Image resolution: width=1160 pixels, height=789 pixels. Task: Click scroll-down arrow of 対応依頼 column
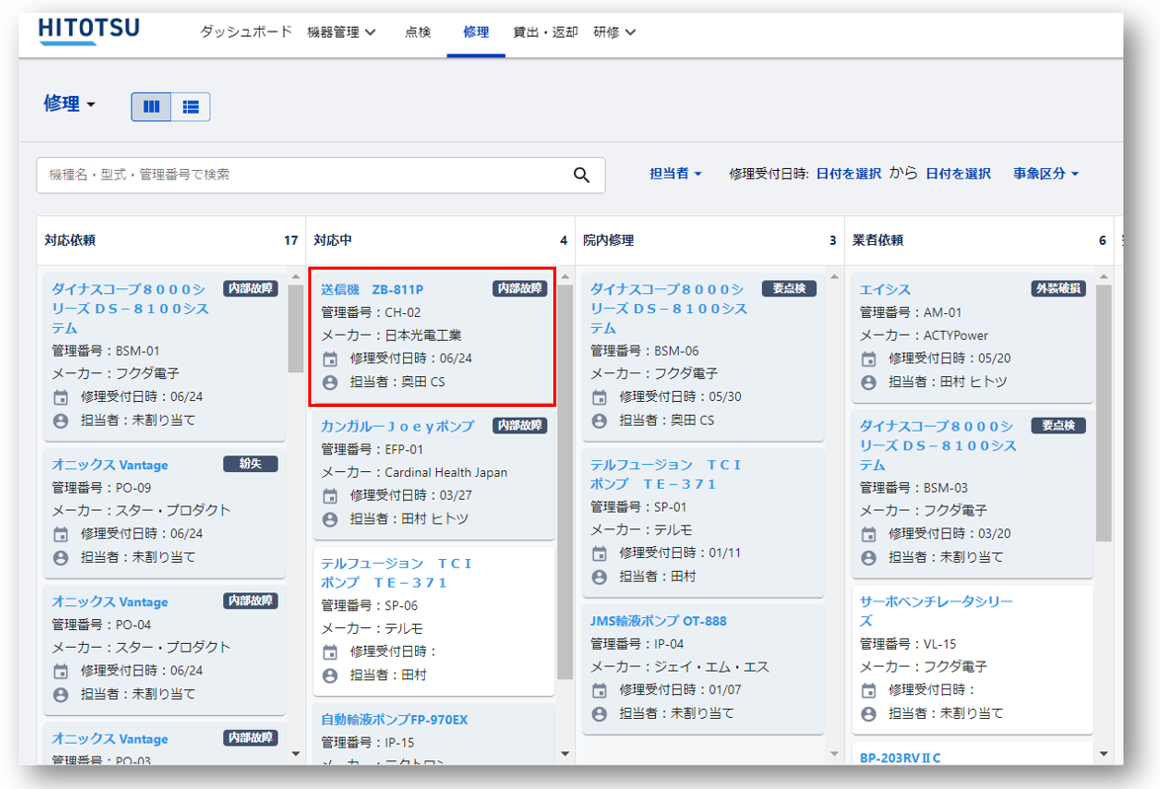(x=295, y=753)
